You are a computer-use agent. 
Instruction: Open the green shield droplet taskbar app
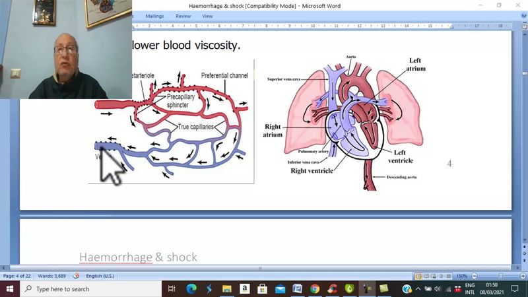point(350,289)
